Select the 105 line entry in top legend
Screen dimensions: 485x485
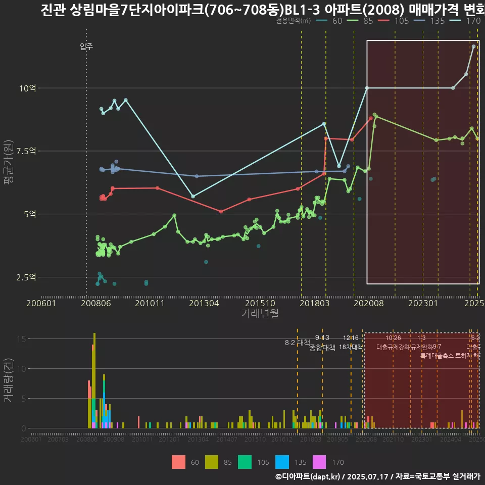point(394,21)
